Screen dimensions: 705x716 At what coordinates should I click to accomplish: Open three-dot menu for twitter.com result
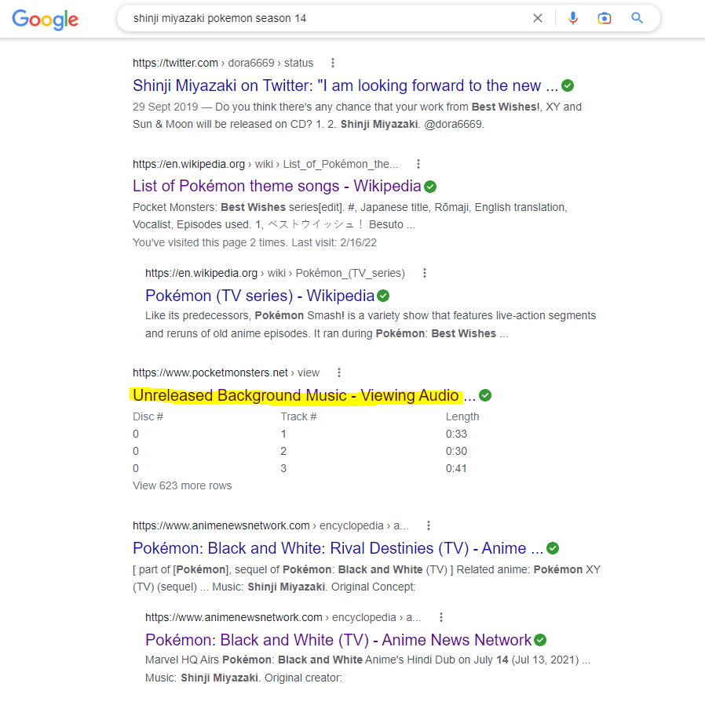click(x=333, y=63)
